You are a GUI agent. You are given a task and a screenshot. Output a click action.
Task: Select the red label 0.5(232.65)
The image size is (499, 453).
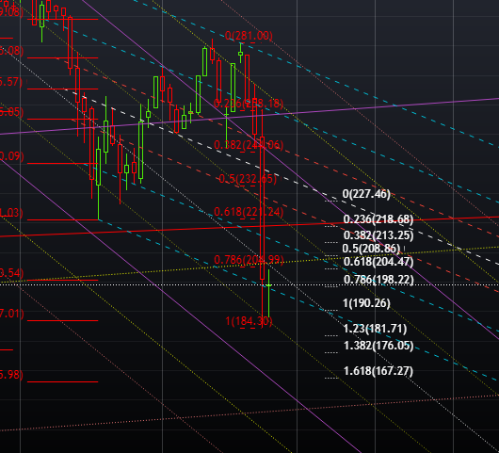[248, 179]
